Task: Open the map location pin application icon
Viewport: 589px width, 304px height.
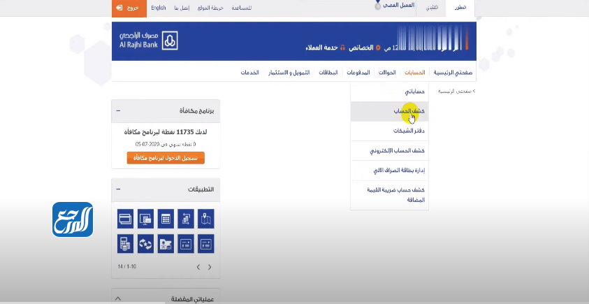Action: pyautogui.click(x=206, y=219)
